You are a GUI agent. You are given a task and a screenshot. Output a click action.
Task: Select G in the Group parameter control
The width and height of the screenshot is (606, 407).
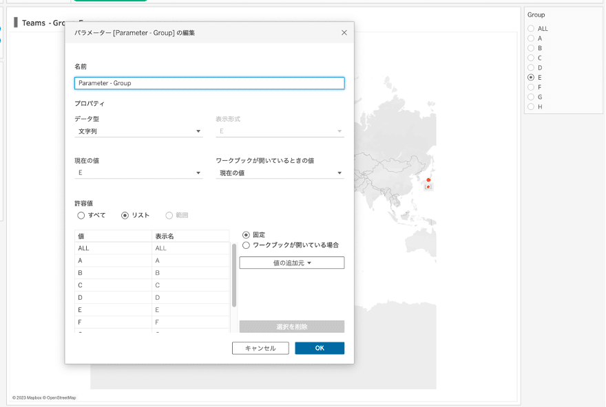[531, 97]
